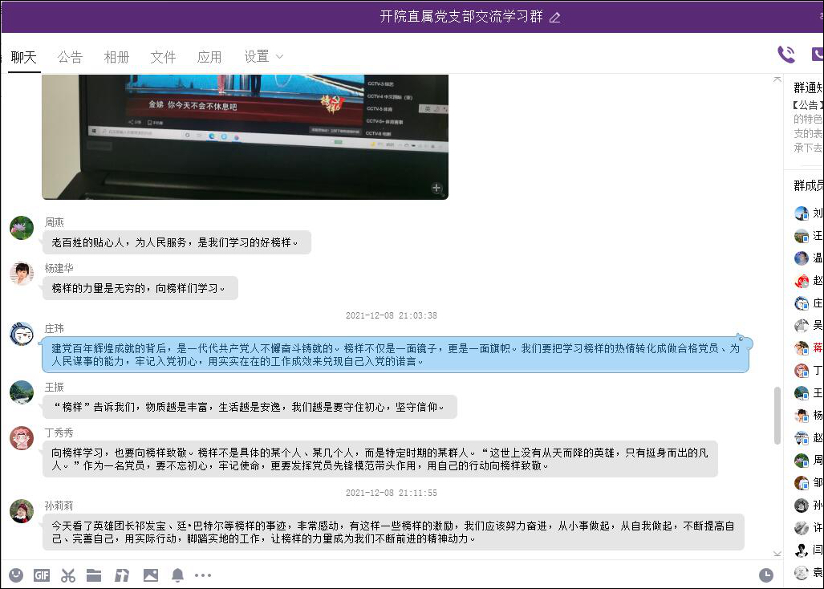Screen dimensions: 824x589
Task: Click first member avatar in member list
Action: coord(802,213)
